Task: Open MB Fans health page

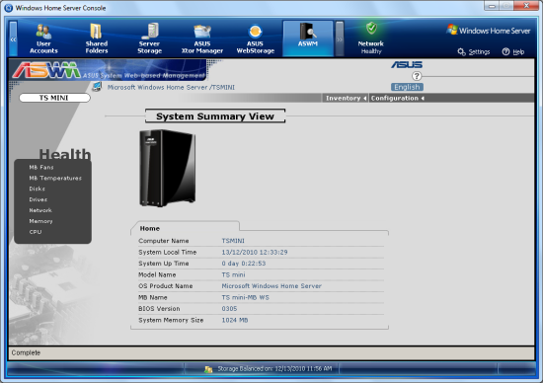Action: coord(41,167)
